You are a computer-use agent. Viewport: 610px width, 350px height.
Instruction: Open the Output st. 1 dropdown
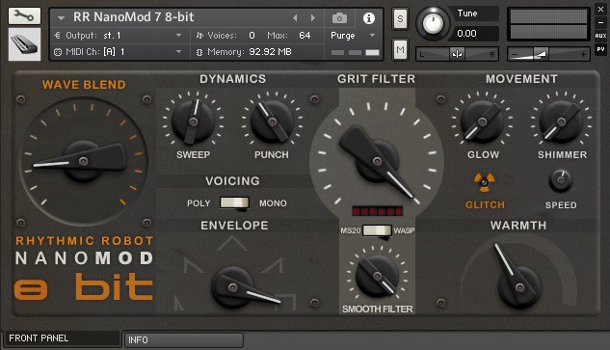tap(119, 36)
